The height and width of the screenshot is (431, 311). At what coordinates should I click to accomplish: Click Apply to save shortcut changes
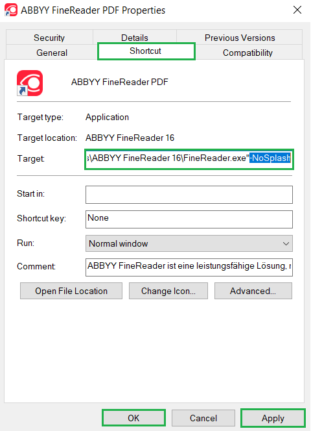[273, 418]
